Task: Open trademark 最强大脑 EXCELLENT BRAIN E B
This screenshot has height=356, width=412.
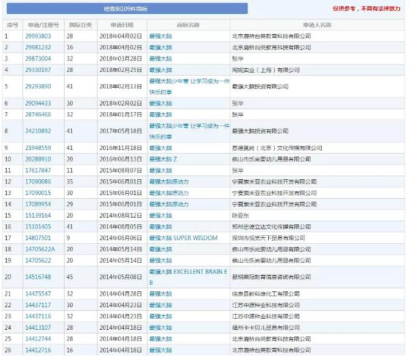Action: (x=188, y=277)
